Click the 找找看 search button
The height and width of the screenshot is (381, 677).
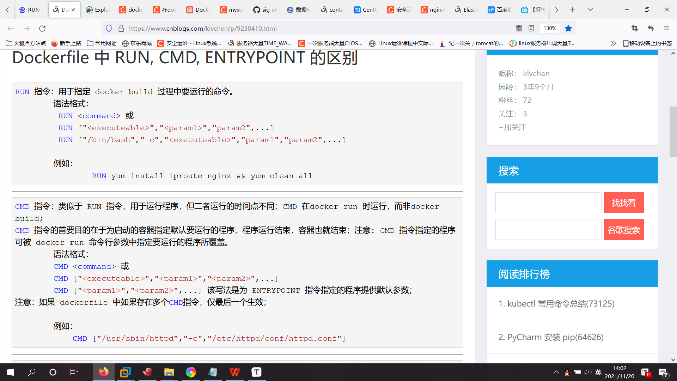(623, 202)
